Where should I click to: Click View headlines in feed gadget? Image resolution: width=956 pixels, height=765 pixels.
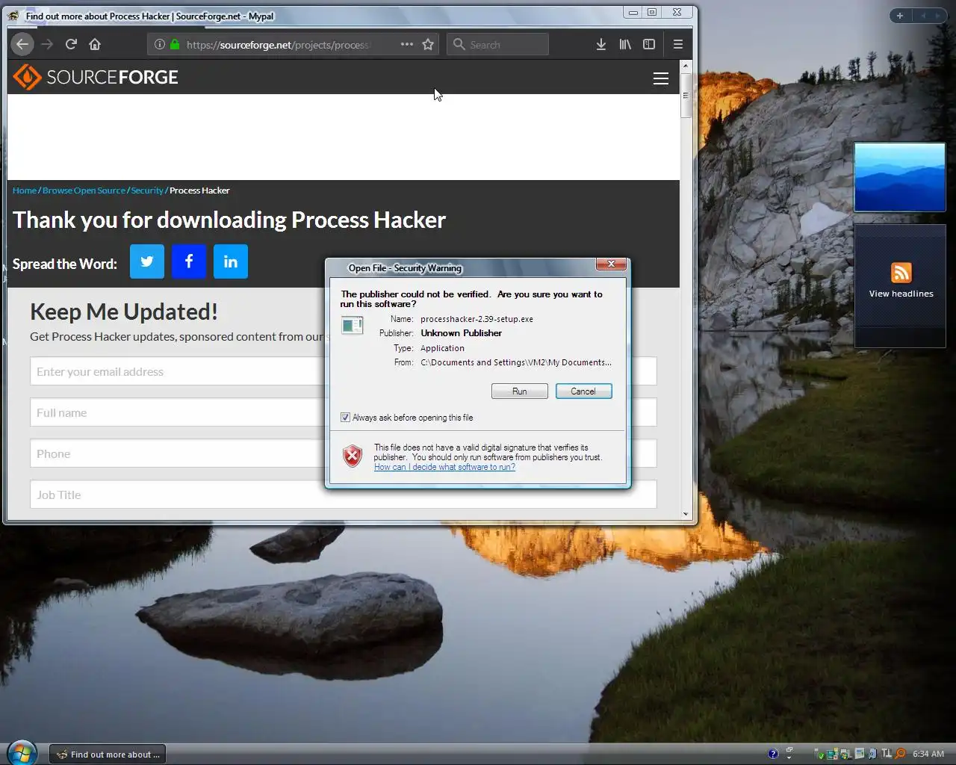(901, 294)
